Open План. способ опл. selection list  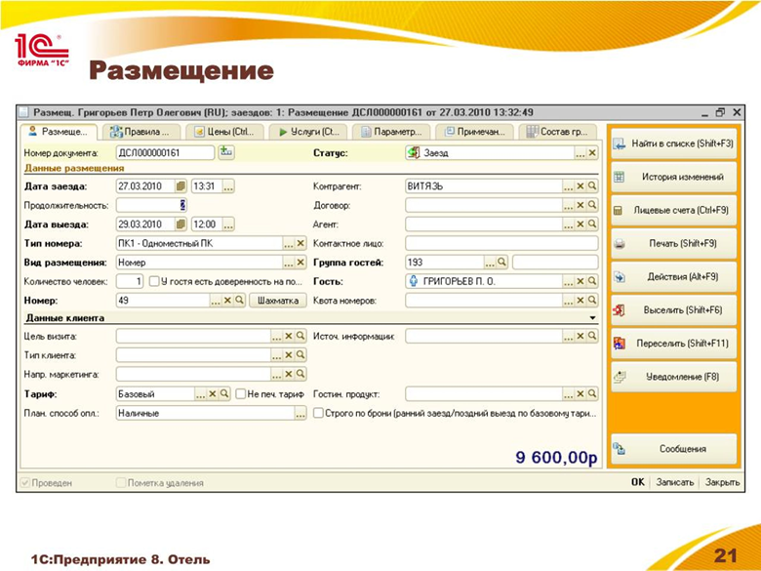(x=300, y=413)
